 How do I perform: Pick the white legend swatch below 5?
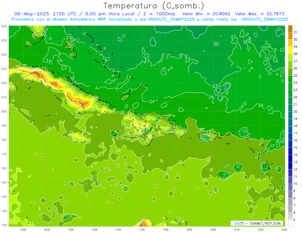click(x=290, y=223)
